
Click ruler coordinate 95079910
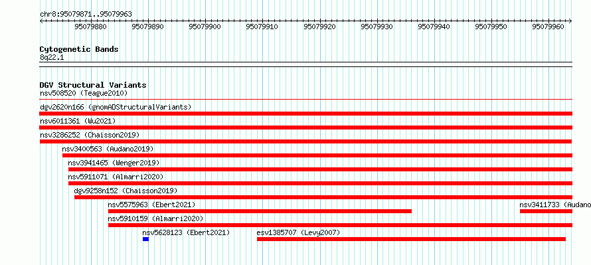[262, 27]
